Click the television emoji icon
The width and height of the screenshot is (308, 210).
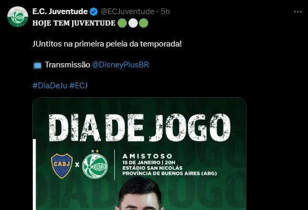(x=37, y=65)
